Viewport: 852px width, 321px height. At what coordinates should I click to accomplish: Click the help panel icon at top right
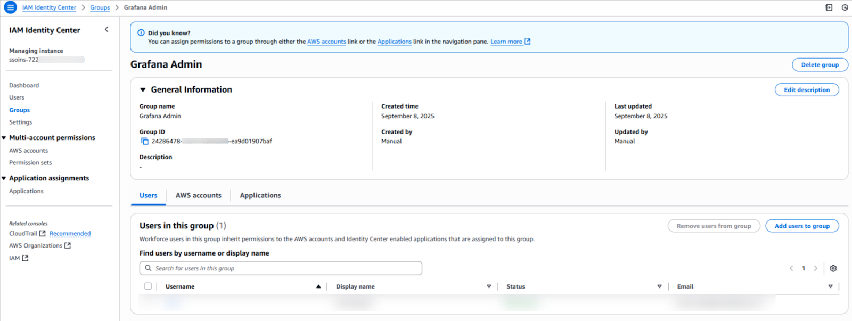(x=829, y=7)
